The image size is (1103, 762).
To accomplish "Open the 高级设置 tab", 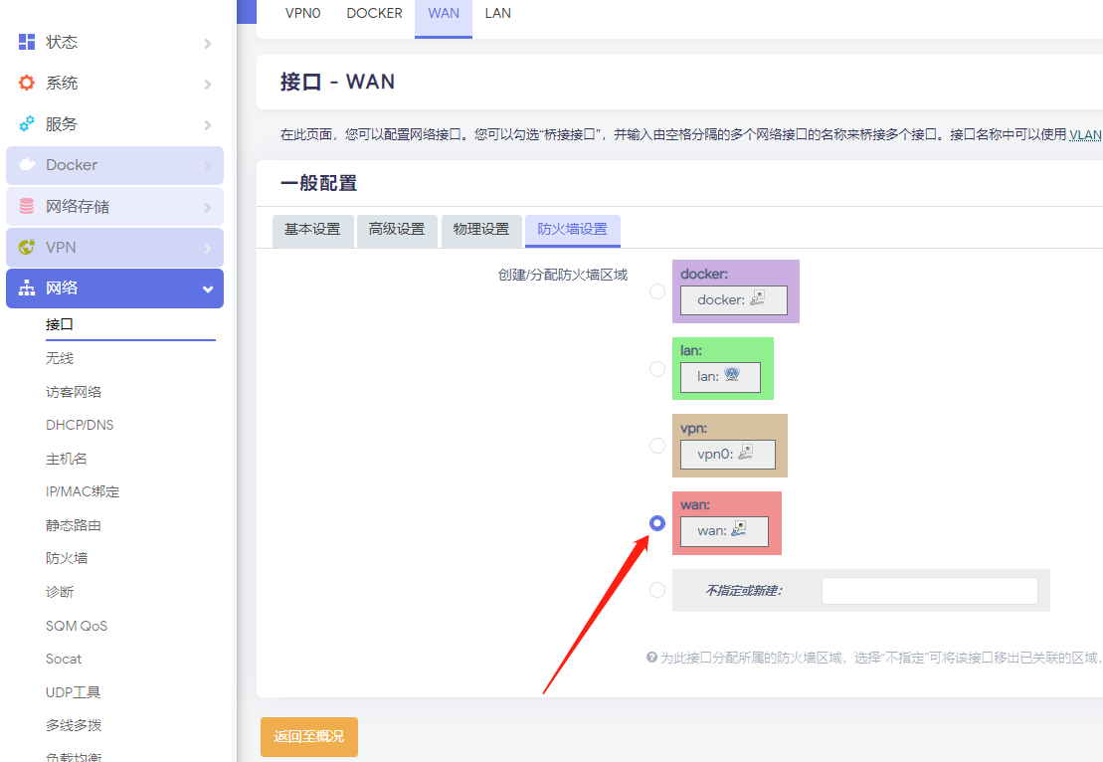I will tap(397, 230).
